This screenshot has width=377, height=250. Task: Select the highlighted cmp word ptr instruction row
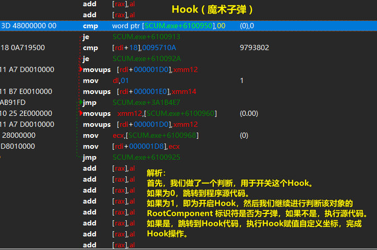(x=156, y=26)
